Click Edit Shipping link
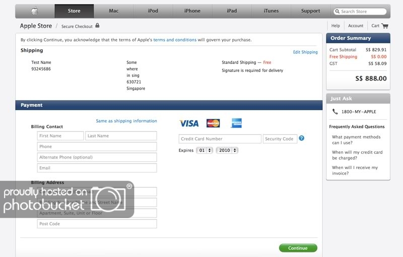 [x=305, y=52]
